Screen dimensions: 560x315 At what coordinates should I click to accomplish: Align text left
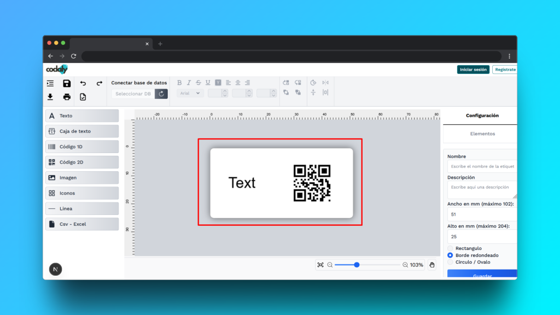pyautogui.click(x=228, y=83)
